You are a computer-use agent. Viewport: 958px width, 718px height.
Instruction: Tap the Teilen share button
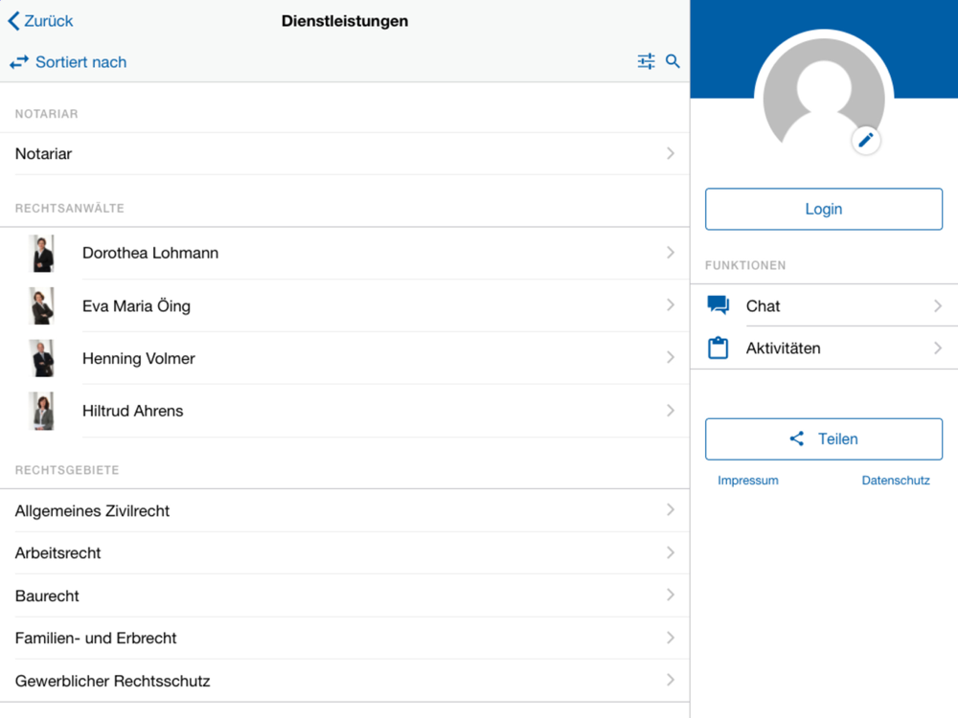[x=824, y=439]
